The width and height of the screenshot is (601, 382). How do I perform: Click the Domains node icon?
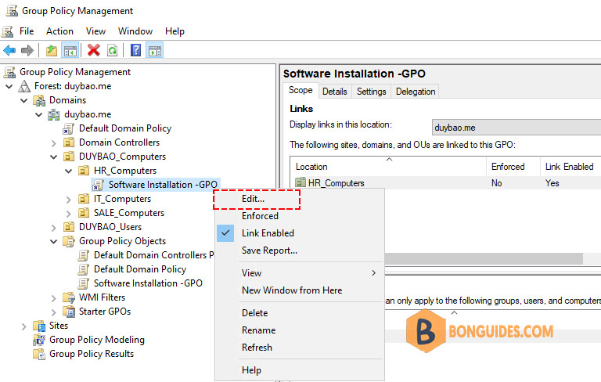39,100
